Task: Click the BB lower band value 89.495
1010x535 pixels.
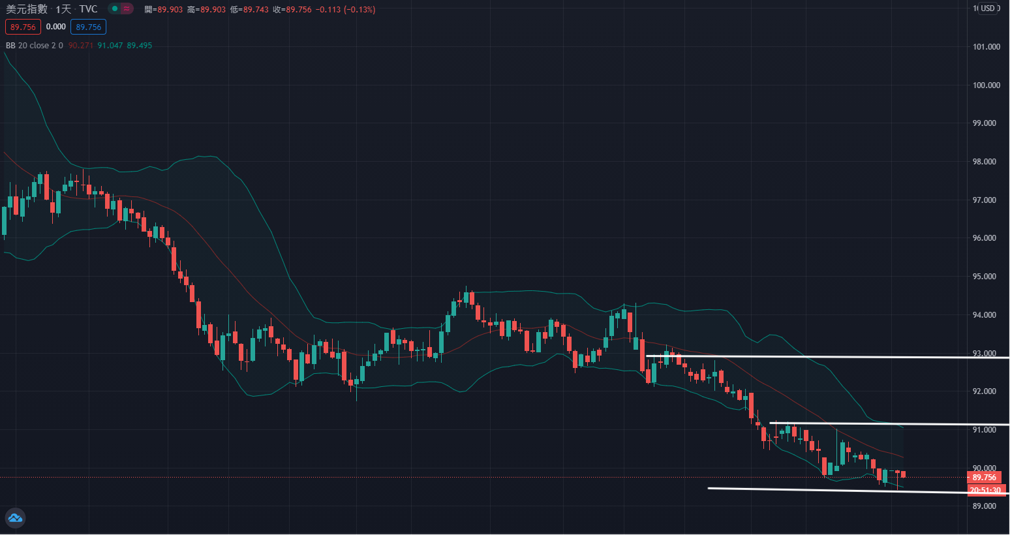Action: point(139,46)
